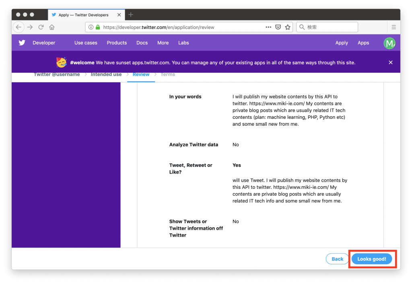Go to Intended use step
Screen dimensions: 412x284
pos(106,74)
